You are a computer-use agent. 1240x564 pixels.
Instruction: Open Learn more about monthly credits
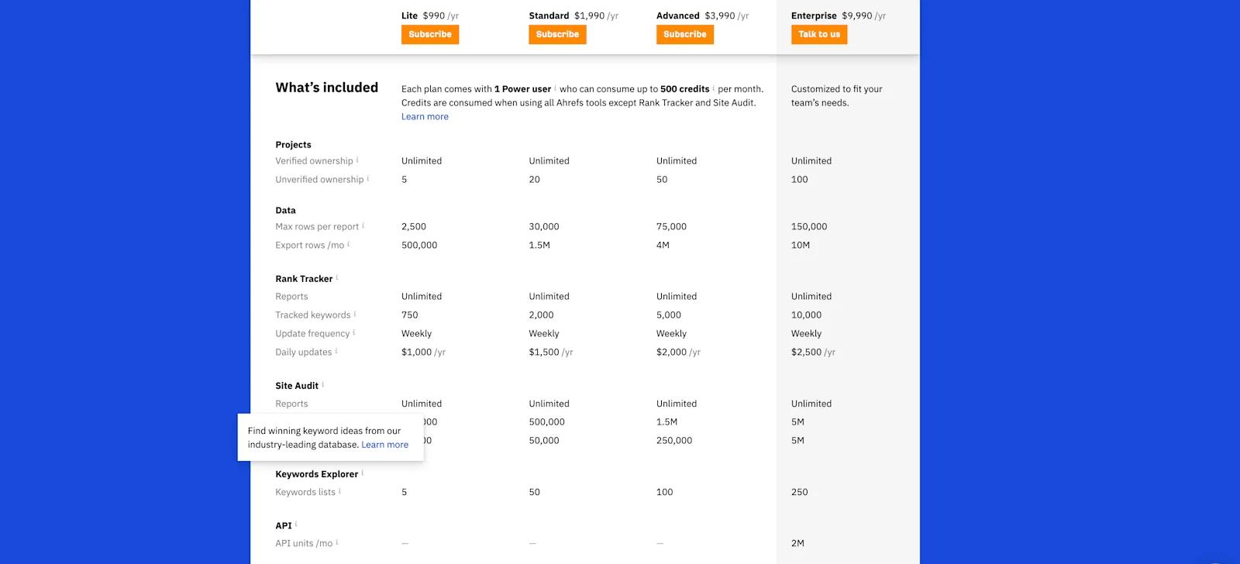point(424,116)
